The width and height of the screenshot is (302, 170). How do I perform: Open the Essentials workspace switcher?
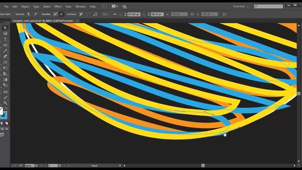pos(241,6)
